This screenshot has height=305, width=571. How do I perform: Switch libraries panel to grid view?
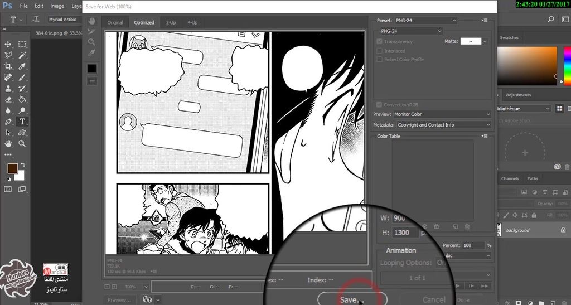click(559, 109)
